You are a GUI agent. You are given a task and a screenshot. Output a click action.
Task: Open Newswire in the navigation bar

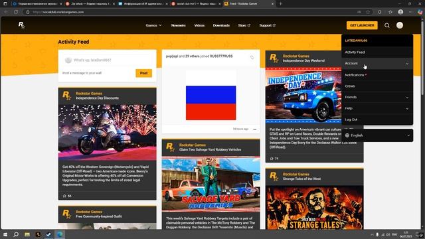point(179,25)
